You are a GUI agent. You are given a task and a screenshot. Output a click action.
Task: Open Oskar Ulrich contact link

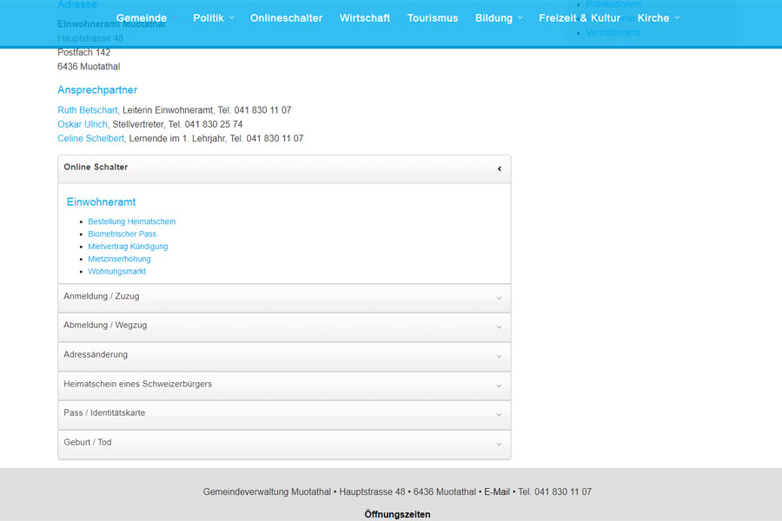[x=83, y=124]
